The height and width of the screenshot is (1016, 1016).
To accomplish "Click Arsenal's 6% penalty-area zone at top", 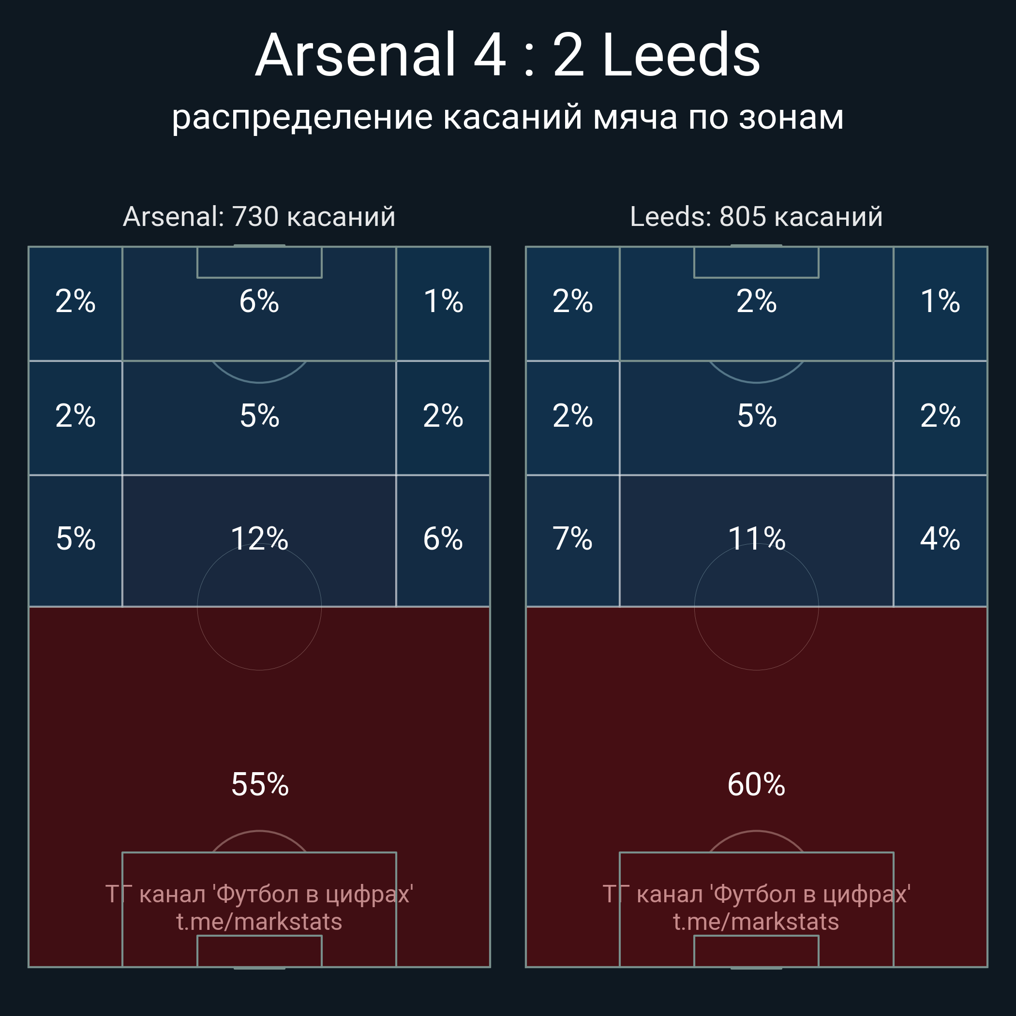I will tap(259, 301).
